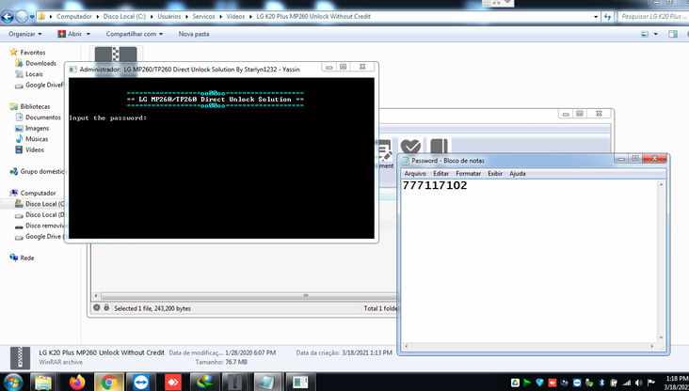This screenshot has height=391, width=689.
Task: Switch to Chrome in the taskbar
Action: (x=108, y=383)
